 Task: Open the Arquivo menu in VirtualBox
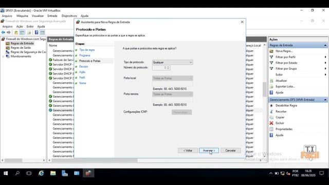coord(7,16)
